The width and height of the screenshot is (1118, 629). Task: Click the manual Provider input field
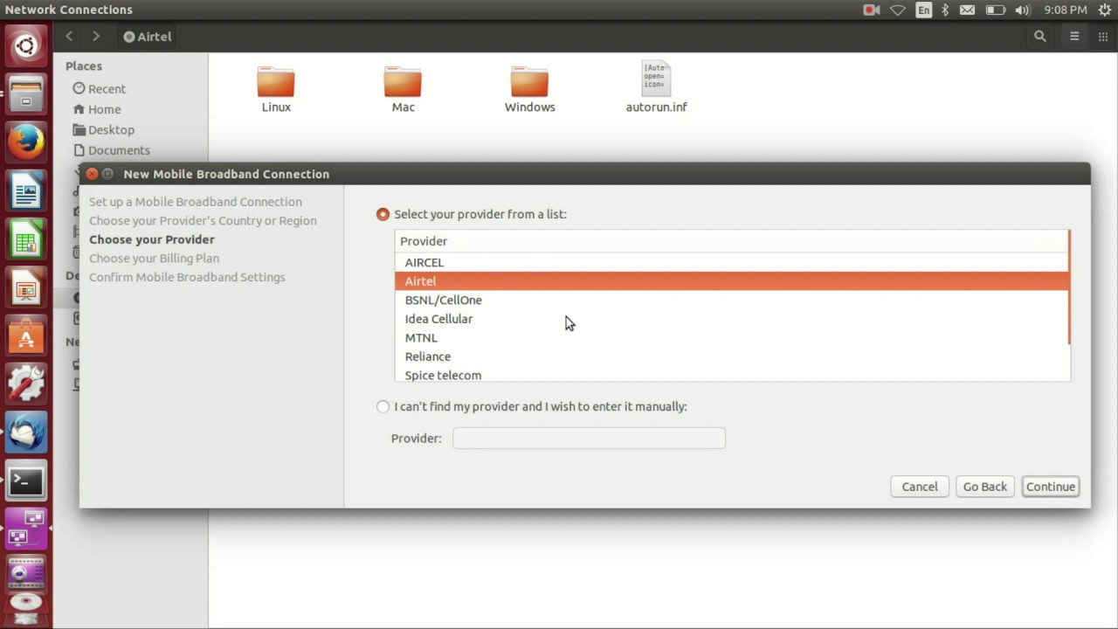coord(589,439)
